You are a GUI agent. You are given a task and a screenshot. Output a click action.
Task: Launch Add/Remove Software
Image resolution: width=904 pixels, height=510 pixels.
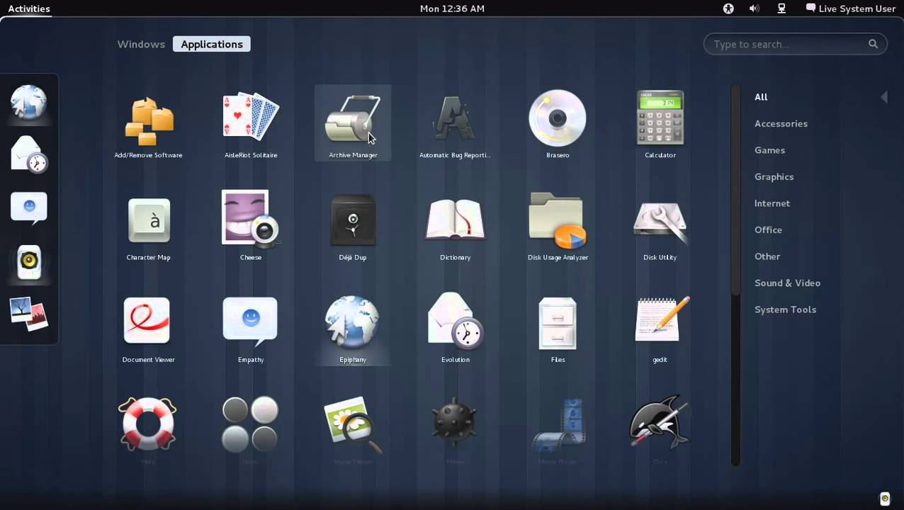(149, 122)
